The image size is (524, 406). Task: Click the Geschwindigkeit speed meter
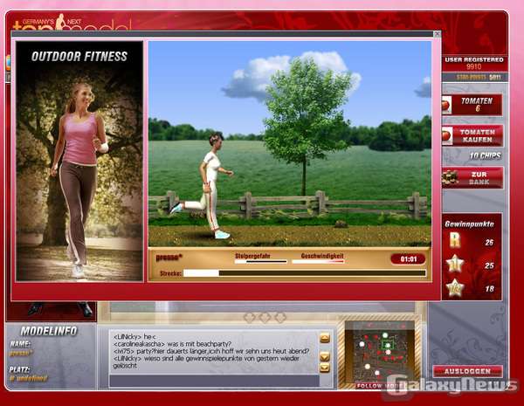point(318,262)
